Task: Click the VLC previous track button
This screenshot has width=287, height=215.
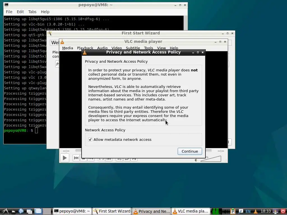Action: 76,158
